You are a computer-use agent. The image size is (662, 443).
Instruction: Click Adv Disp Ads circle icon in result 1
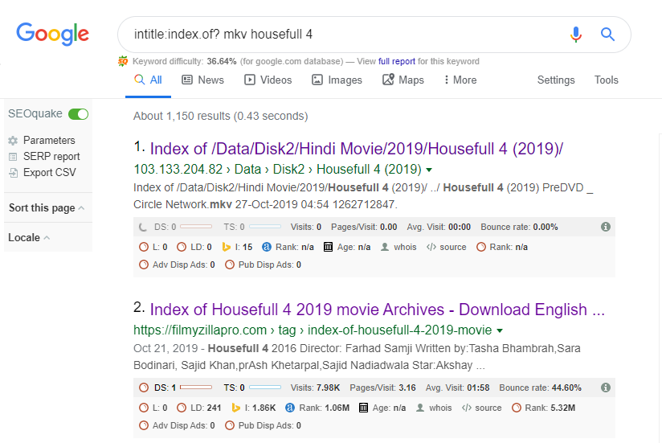144,265
